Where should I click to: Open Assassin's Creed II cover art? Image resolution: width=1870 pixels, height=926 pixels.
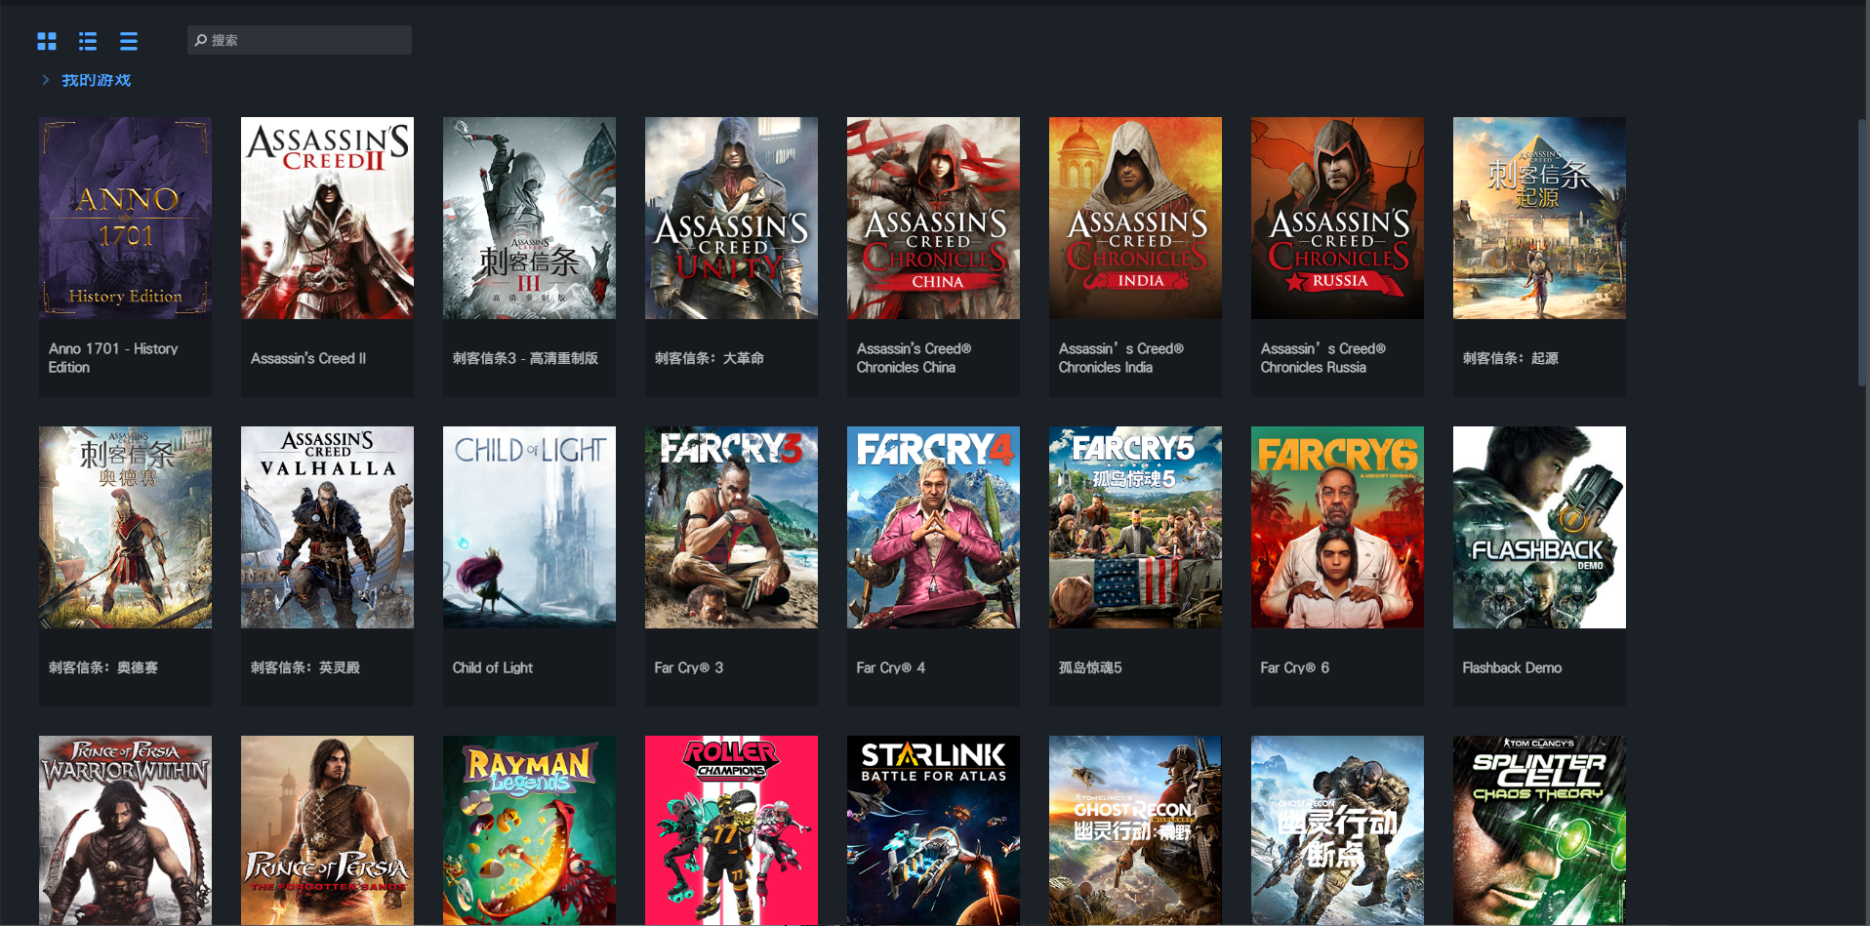click(327, 218)
